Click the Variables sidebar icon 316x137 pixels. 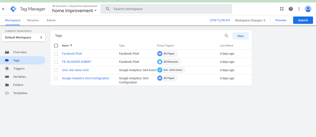(7, 77)
